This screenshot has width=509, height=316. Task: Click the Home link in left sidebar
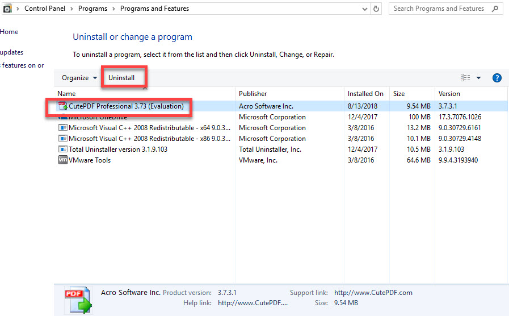pyautogui.click(x=9, y=31)
